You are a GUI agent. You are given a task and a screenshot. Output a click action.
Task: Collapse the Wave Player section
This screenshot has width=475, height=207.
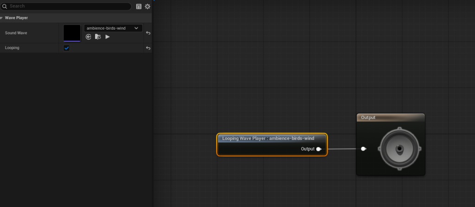click(x=1, y=18)
